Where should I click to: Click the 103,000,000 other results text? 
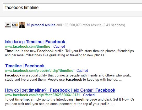click(82, 25)
